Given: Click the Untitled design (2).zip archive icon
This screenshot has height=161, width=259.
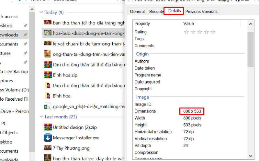Looking at the screenshot, I should (x=48, y=127).
